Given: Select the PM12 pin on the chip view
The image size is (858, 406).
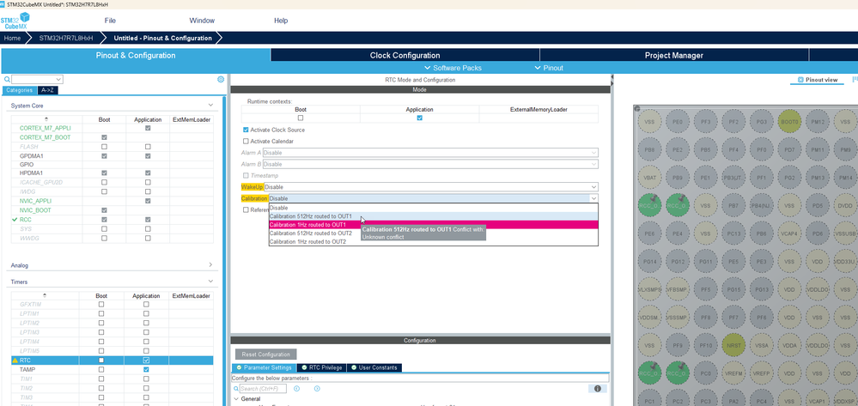Looking at the screenshot, I should (x=818, y=122).
